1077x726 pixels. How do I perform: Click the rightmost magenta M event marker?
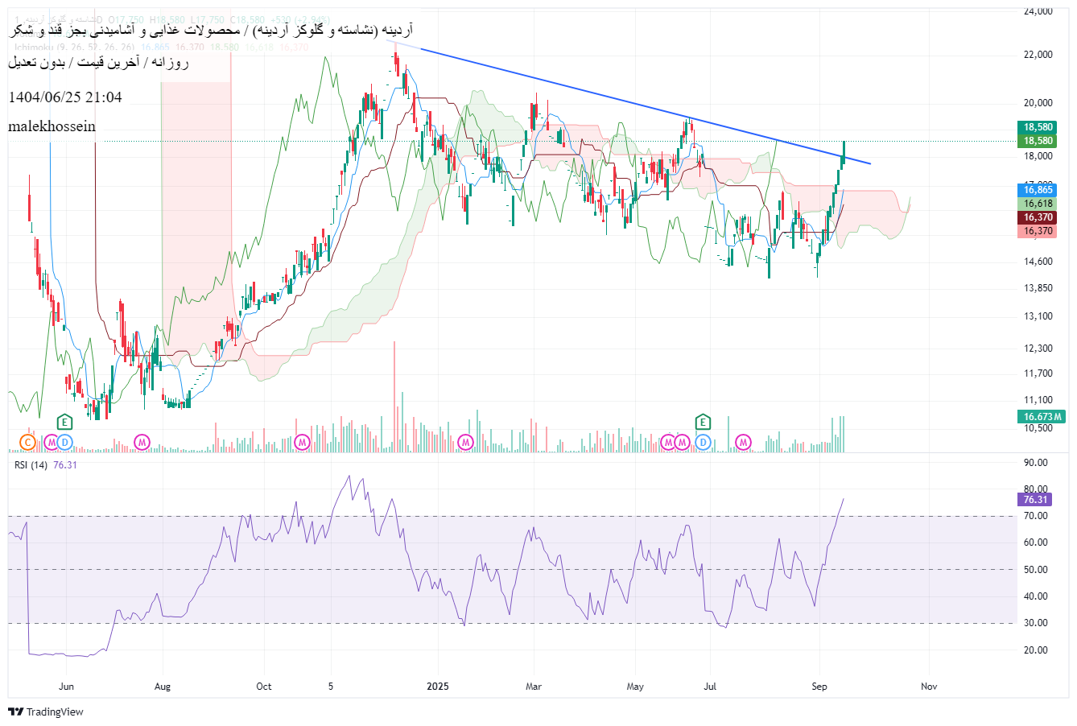743,442
